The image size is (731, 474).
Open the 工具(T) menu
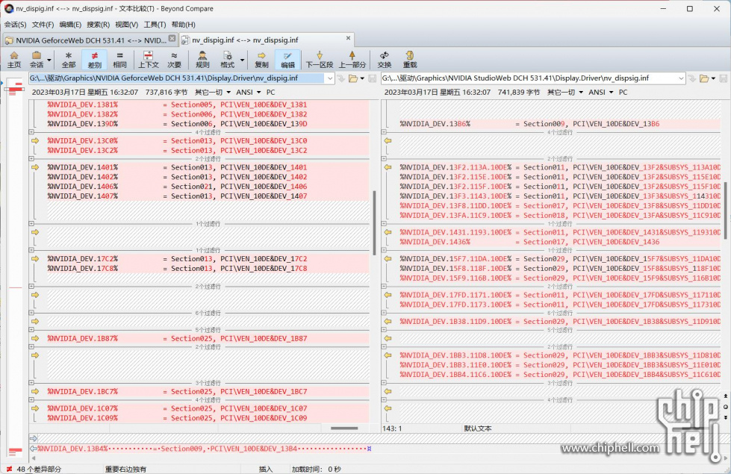coord(155,24)
